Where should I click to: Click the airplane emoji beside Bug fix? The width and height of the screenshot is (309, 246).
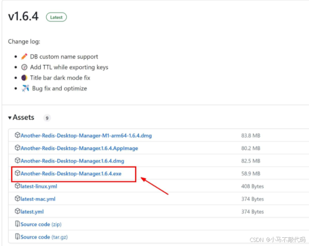pos(25,88)
